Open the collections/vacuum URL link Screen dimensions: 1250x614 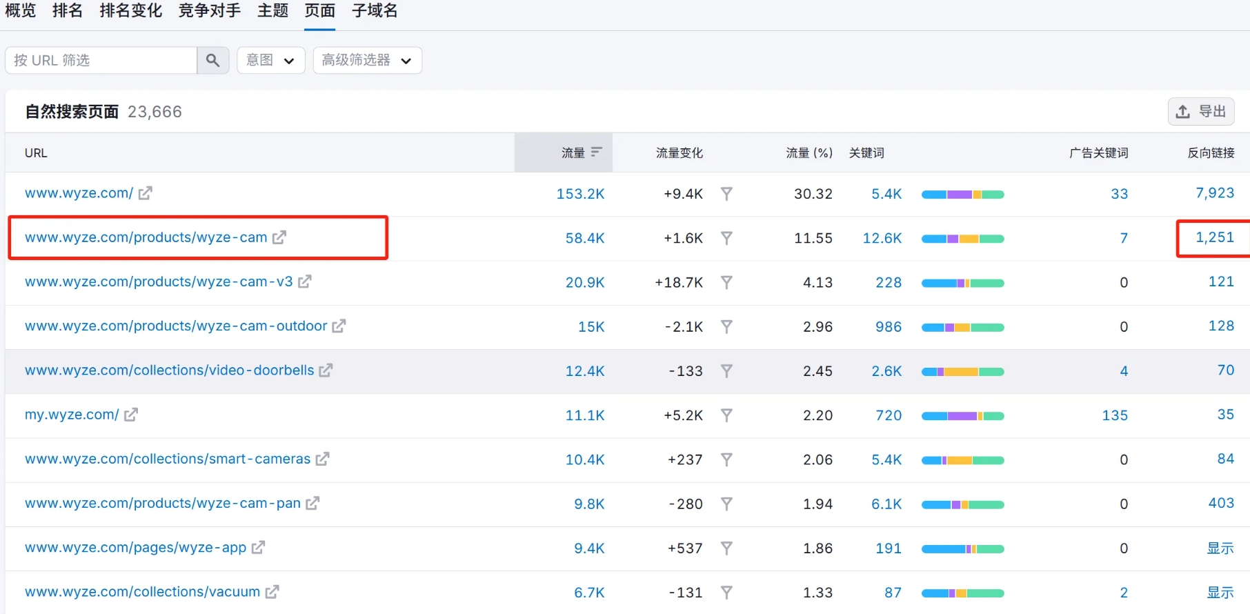[x=143, y=592]
